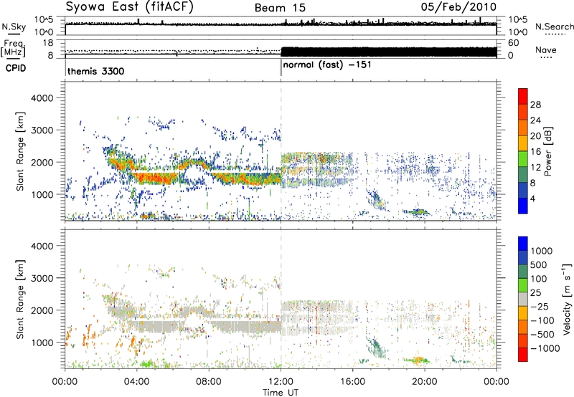This screenshot has width=574, height=397.
Task: Click the '20:00' time axis label
Action: 425,382
